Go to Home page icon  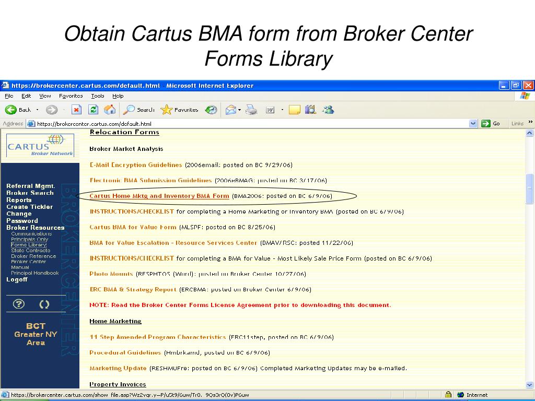(110, 110)
